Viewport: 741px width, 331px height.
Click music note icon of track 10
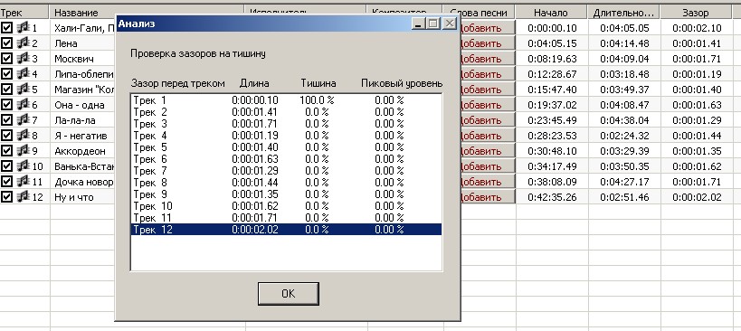pos(23,166)
